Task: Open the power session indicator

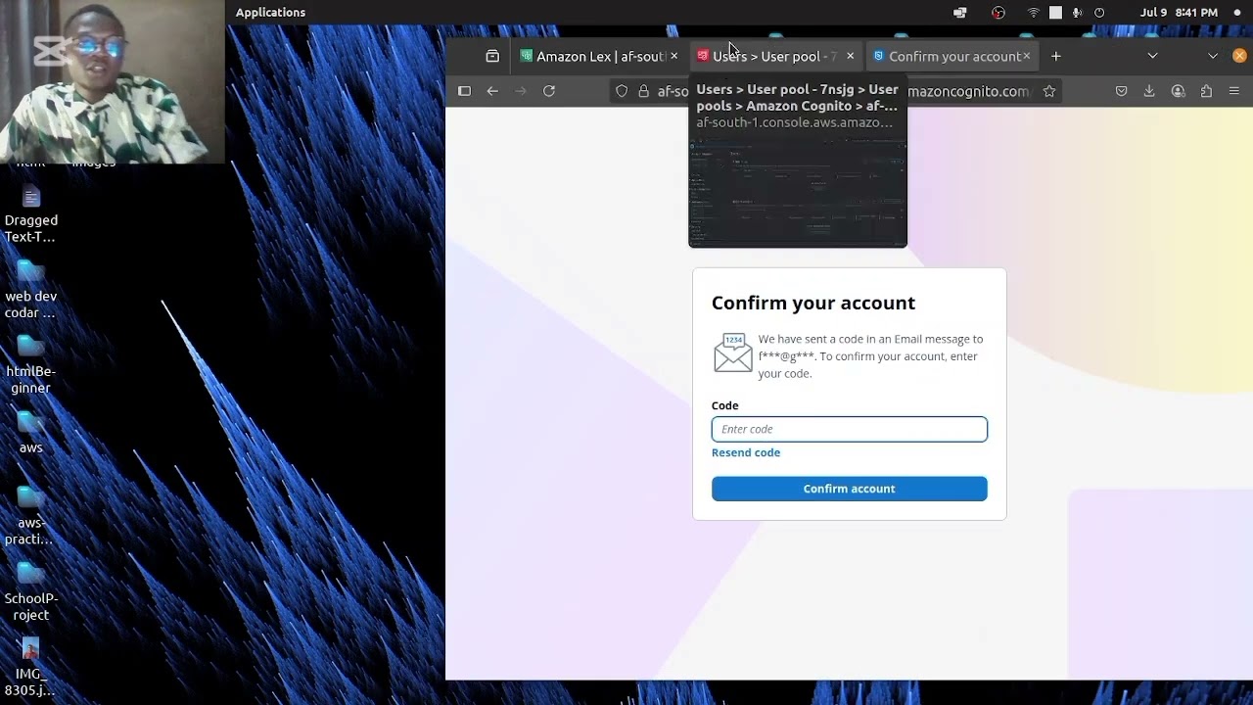Action: click(1099, 13)
